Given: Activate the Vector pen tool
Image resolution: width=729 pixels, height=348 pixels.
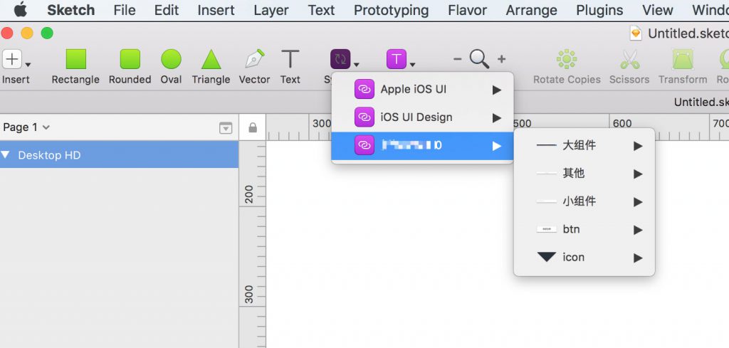Looking at the screenshot, I should click(x=254, y=60).
